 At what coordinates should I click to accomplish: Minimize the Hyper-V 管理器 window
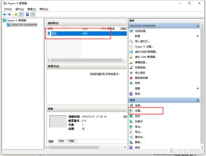180,3
